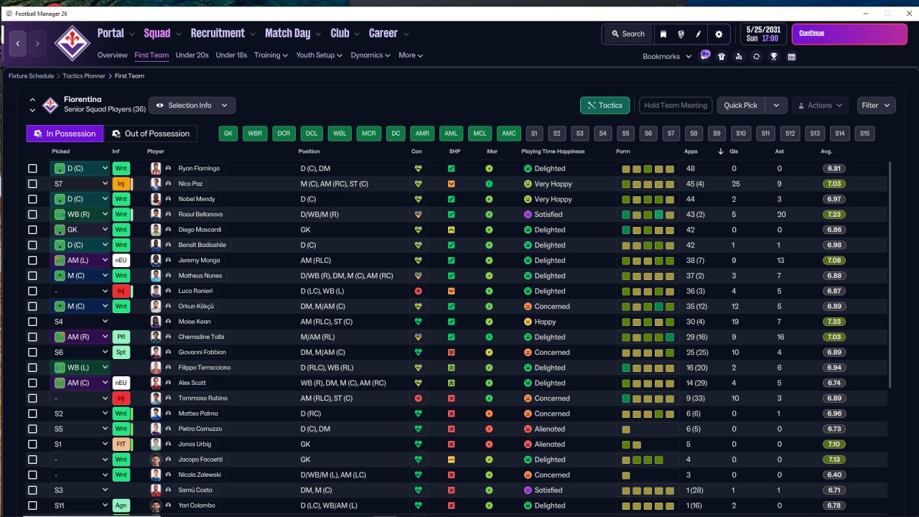Image resolution: width=919 pixels, height=517 pixels.
Task: Click the 7.33 average rating pill for Moise Kean
Action: pyautogui.click(x=834, y=322)
